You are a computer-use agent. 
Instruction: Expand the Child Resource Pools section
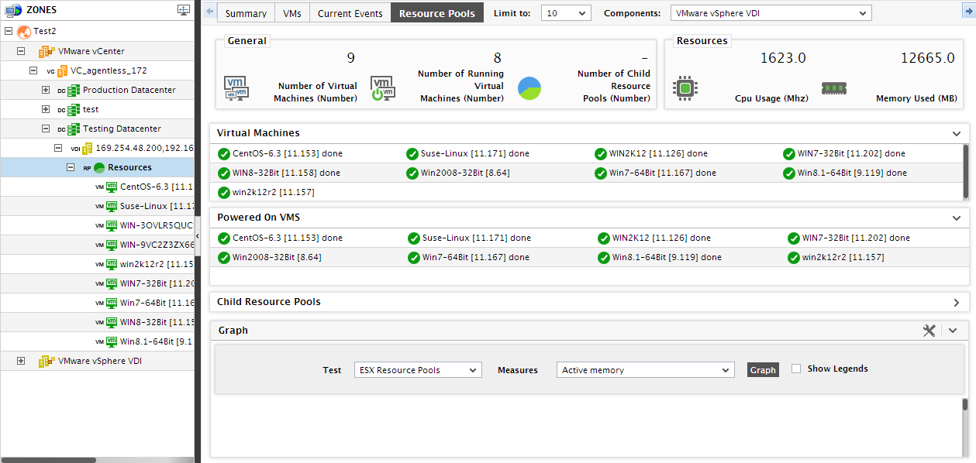click(x=957, y=303)
